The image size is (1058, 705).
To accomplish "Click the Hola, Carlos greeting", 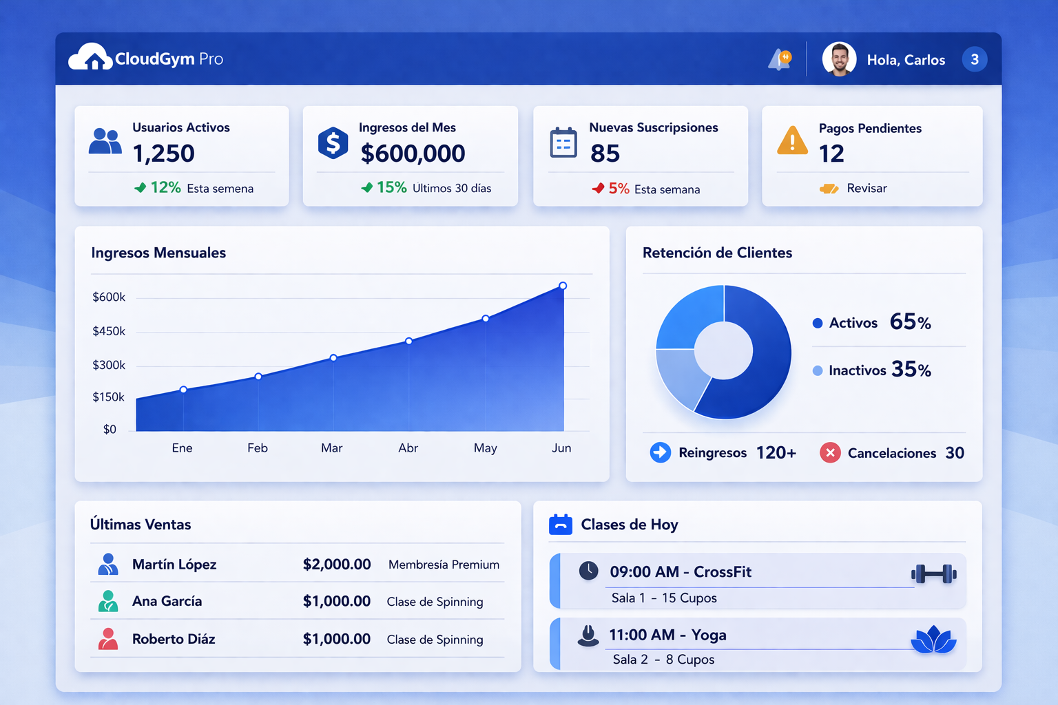I will (x=906, y=60).
